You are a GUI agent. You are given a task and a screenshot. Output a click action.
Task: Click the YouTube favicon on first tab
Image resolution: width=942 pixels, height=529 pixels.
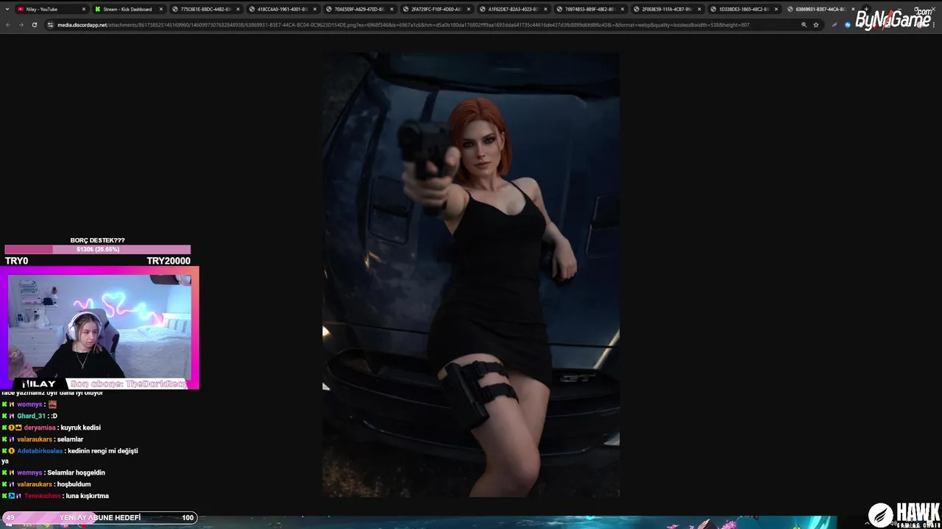(21, 9)
